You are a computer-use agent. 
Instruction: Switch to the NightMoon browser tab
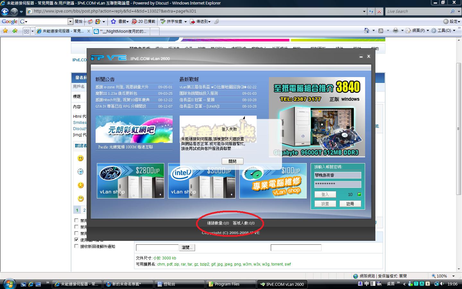point(122,31)
